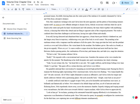Open the video call options arrow
This screenshot has width=140, height=104.
pyautogui.click(x=116, y=3)
